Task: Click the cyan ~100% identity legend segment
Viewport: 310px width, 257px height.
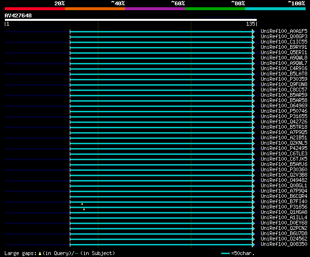Action: (x=276, y=9)
